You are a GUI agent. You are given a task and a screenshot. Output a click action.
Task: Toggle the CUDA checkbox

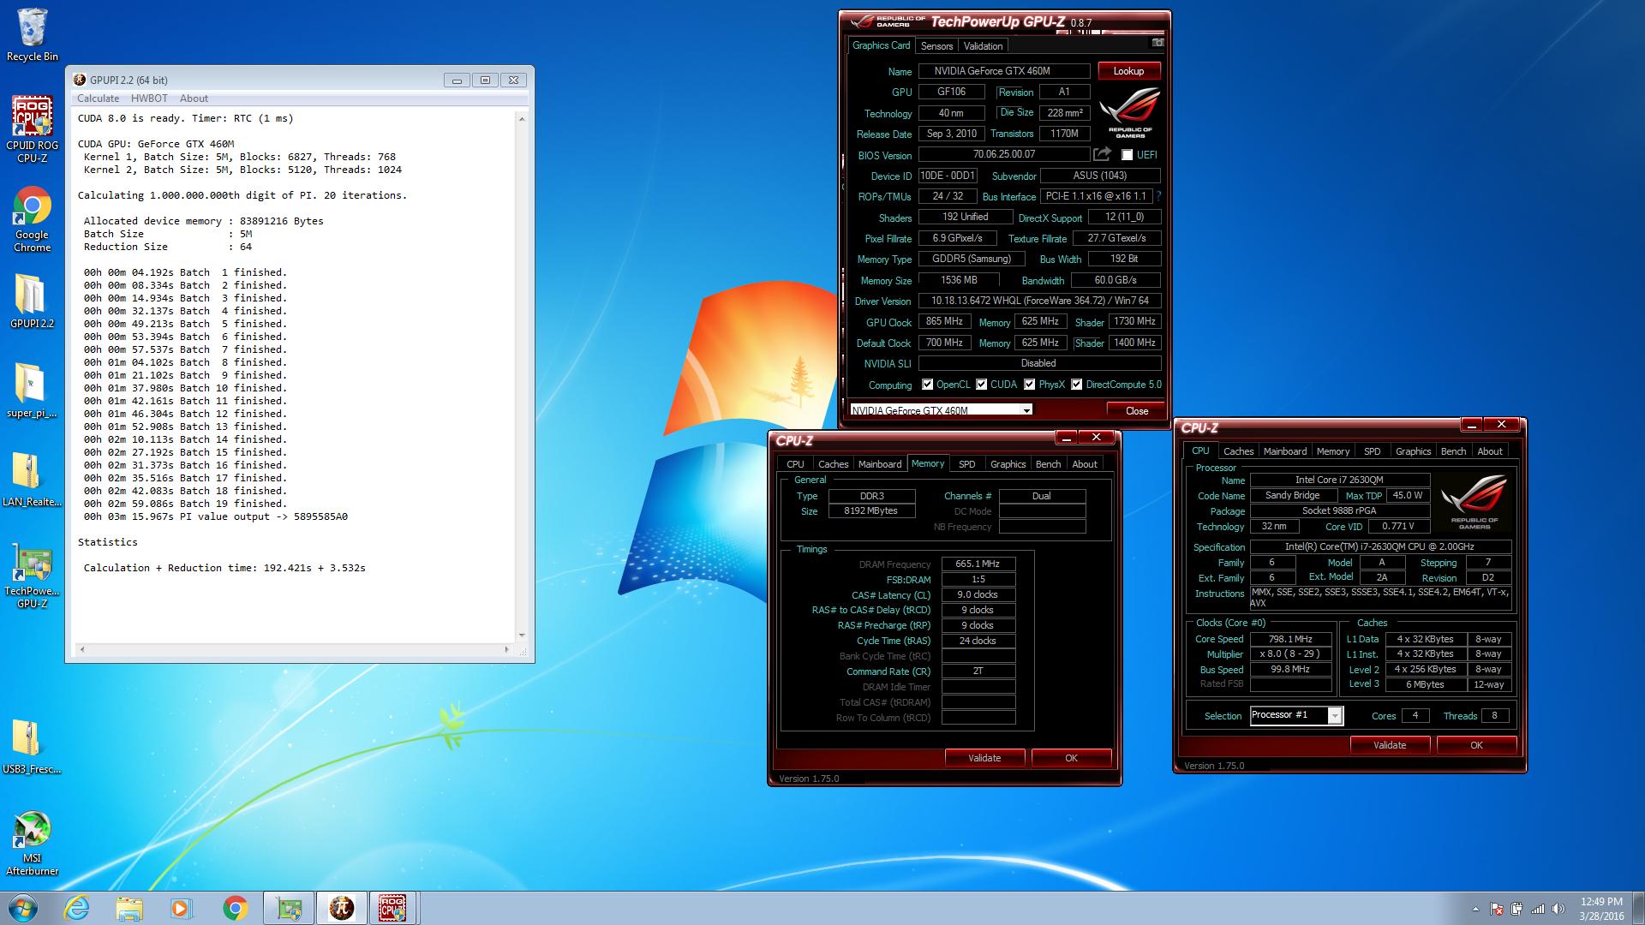tap(981, 385)
